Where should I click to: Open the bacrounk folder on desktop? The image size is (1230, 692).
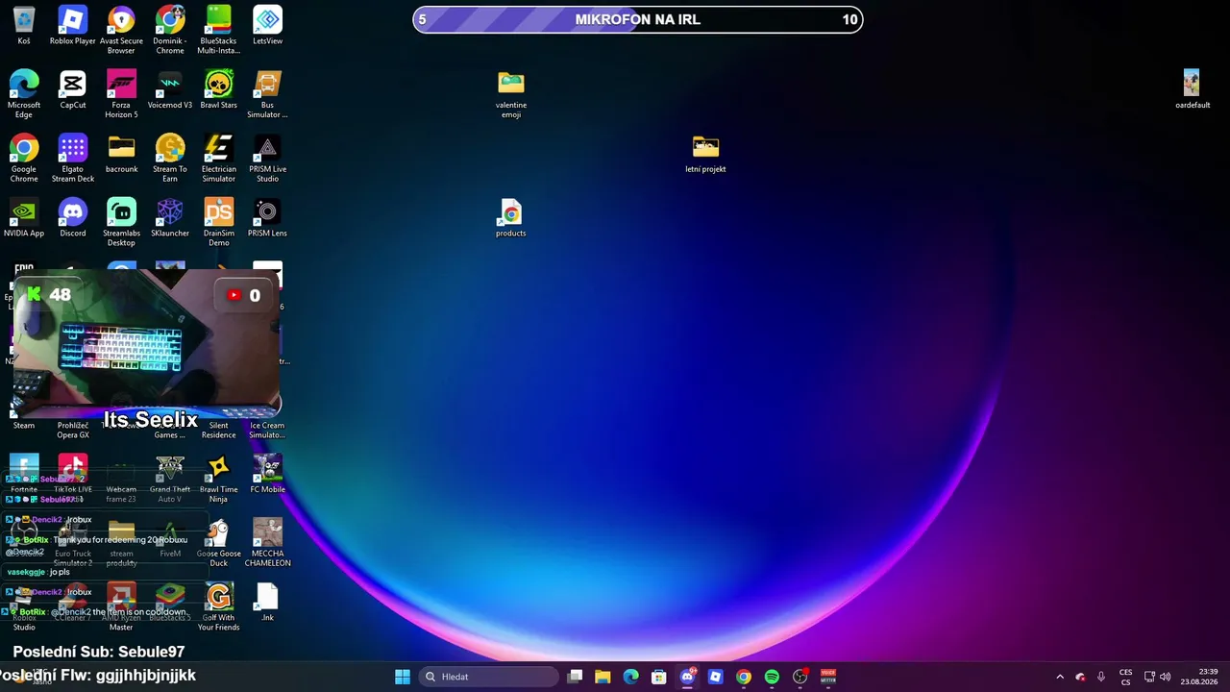121,154
